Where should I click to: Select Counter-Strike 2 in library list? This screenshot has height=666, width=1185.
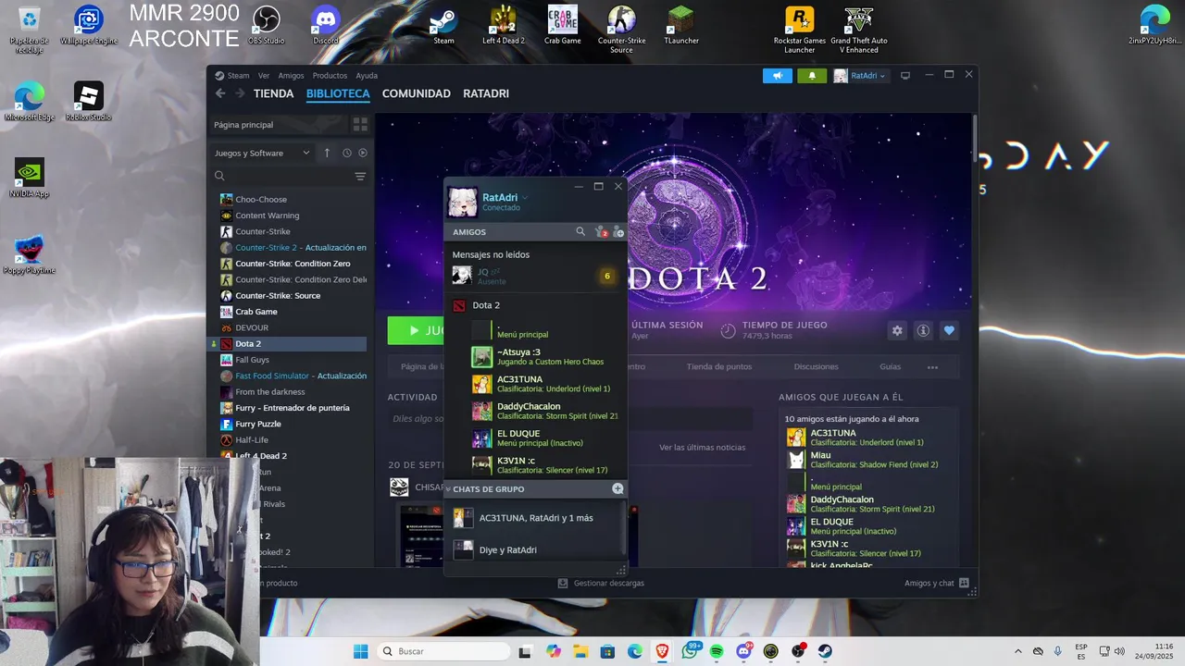[x=293, y=248]
